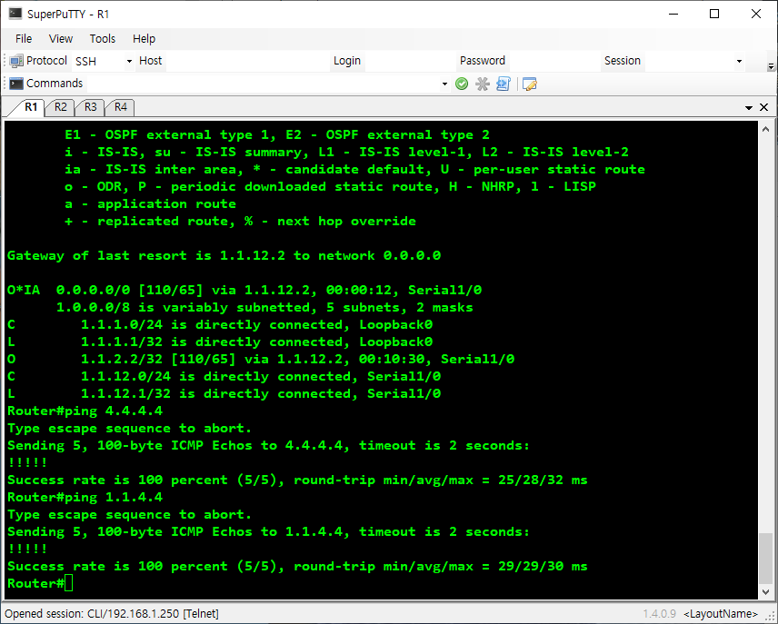The height and width of the screenshot is (624, 778).
Task: Close the active R1 document tab
Action: 764,107
